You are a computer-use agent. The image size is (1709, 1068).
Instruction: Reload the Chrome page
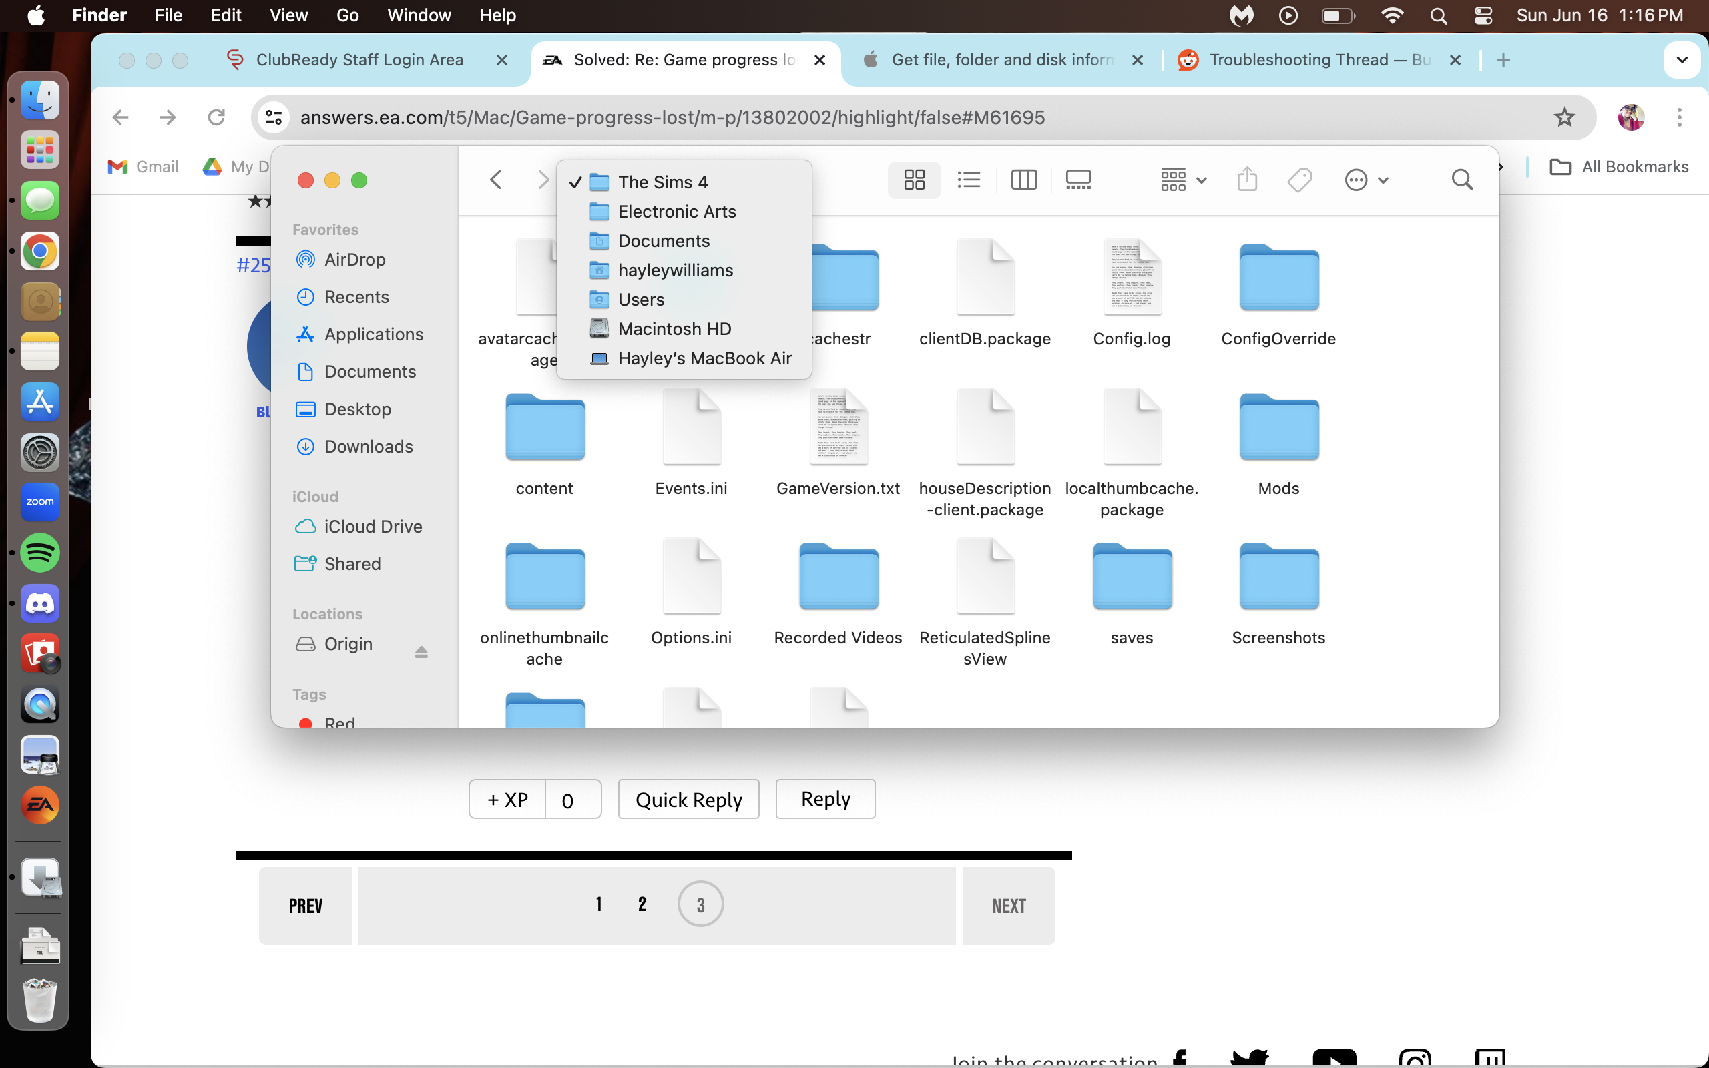[x=216, y=117]
